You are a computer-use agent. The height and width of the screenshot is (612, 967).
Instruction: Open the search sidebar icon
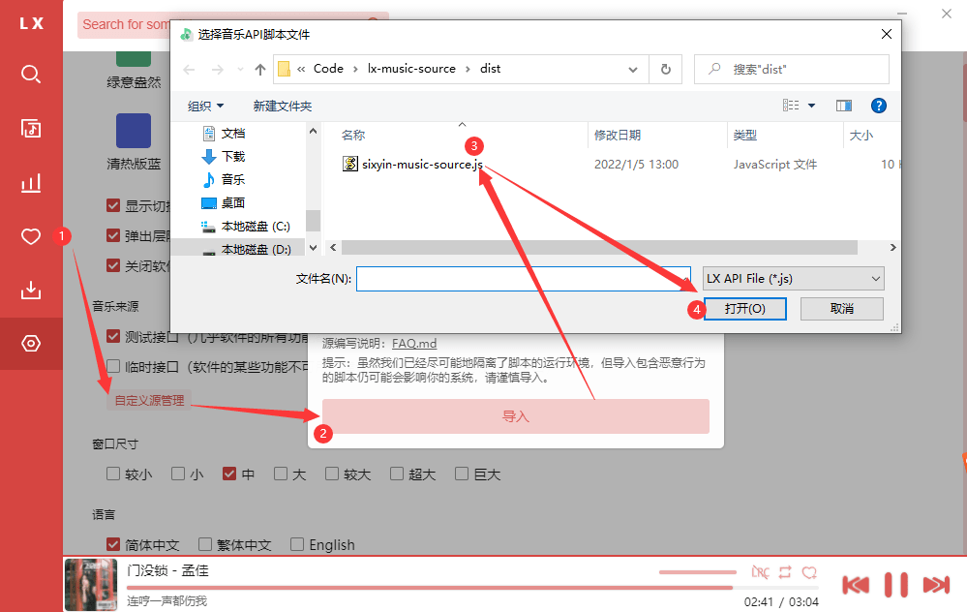pos(30,74)
